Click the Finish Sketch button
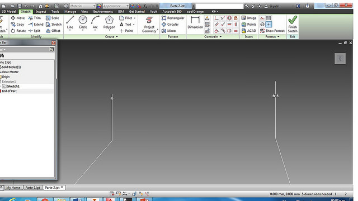The width and height of the screenshot is (358, 201). [x=293, y=25]
